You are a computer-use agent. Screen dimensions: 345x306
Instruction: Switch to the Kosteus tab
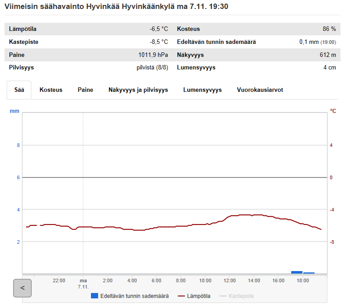click(51, 90)
